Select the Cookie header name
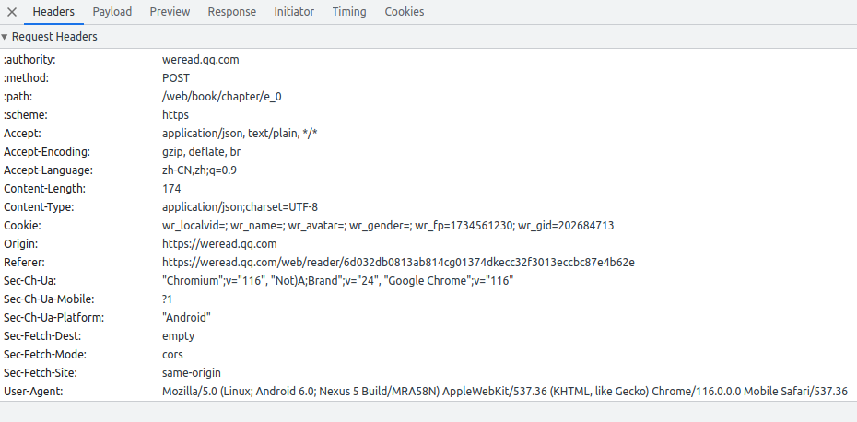Screen dimensions: 857x422 pos(22,225)
